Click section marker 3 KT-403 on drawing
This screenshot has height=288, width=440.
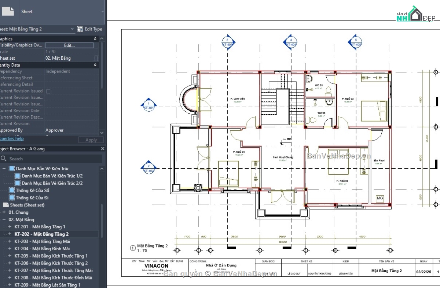click(227, 42)
